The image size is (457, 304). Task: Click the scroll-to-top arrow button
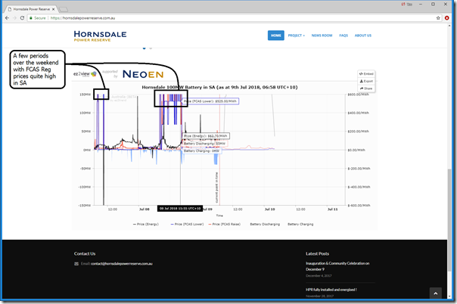(435, 293)
